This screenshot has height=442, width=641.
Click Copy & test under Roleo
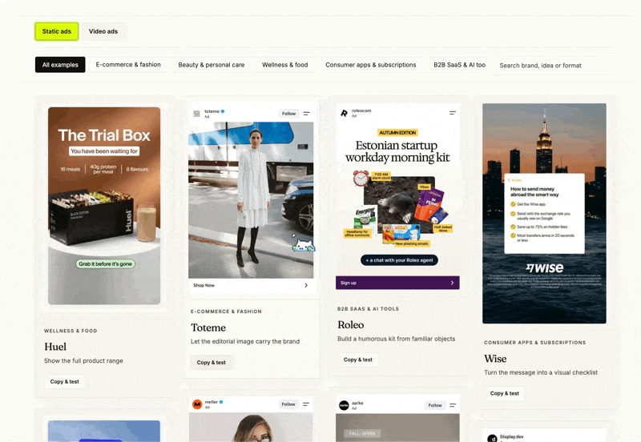tap(357, 360)
